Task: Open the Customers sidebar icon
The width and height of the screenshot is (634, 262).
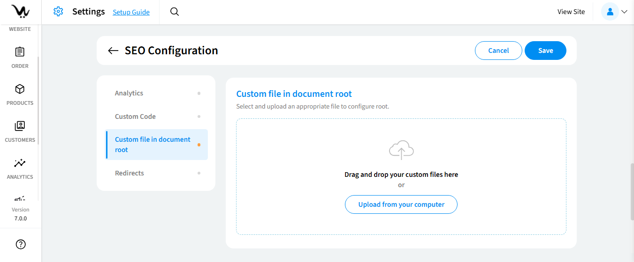Action: tap(20, 126)
